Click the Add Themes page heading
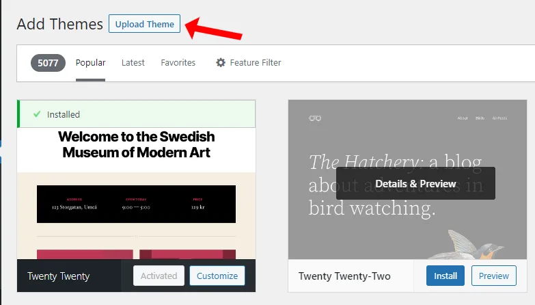Screen dimensions: 535x305 click(x=59, y=24)
